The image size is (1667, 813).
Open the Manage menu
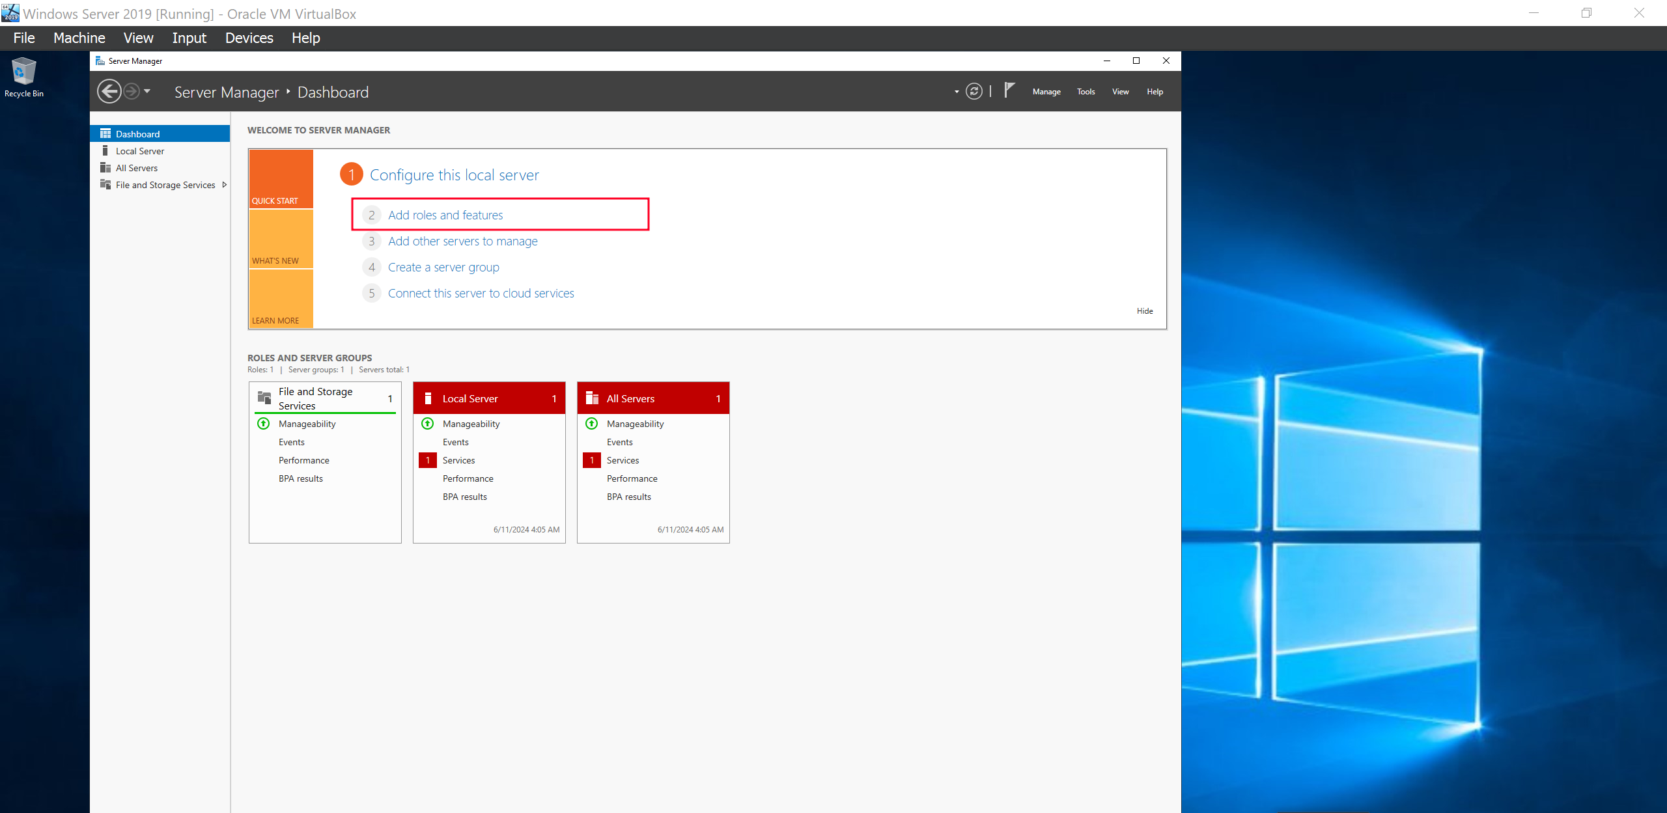pos(1046,92)
